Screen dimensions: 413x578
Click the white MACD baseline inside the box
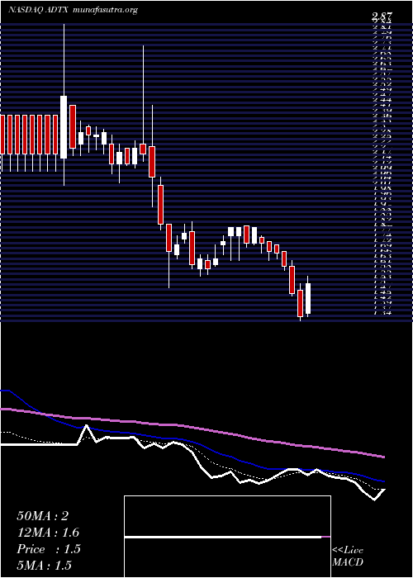coord(223,537)
